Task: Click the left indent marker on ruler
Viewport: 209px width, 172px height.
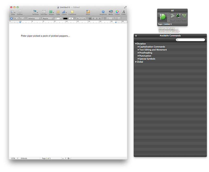Action: pos(20,22)
